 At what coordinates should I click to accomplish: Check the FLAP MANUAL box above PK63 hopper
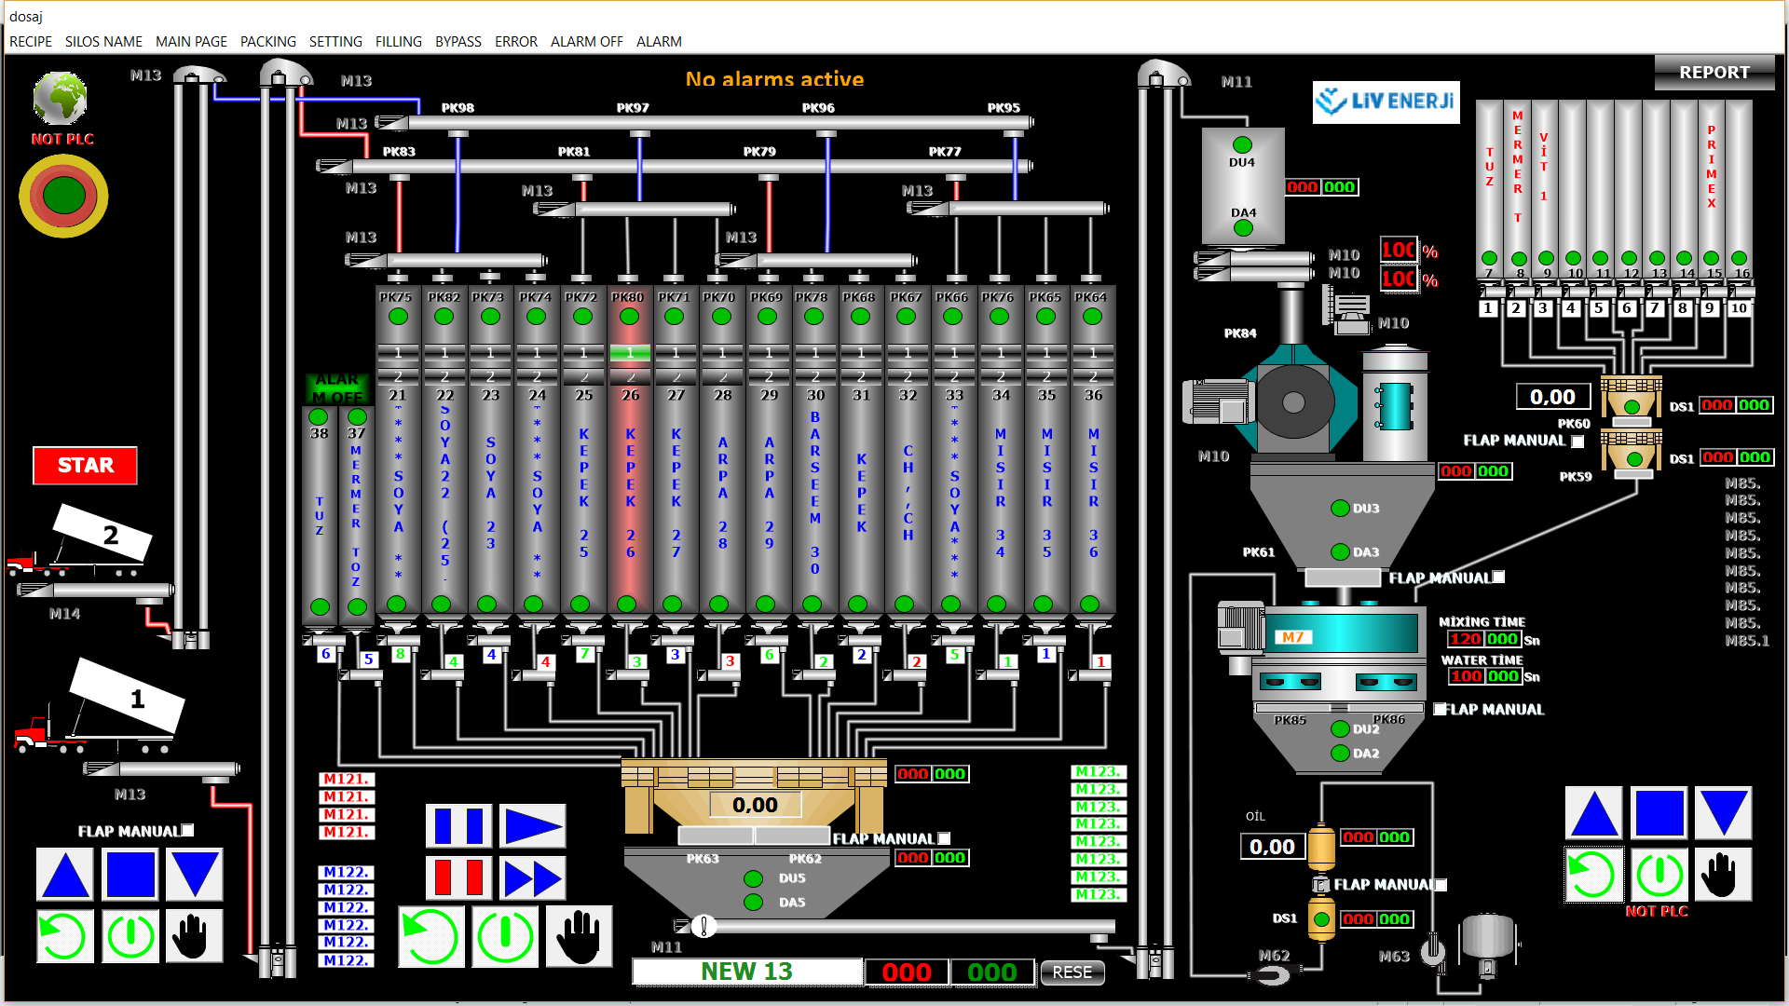tap(944, 837)
